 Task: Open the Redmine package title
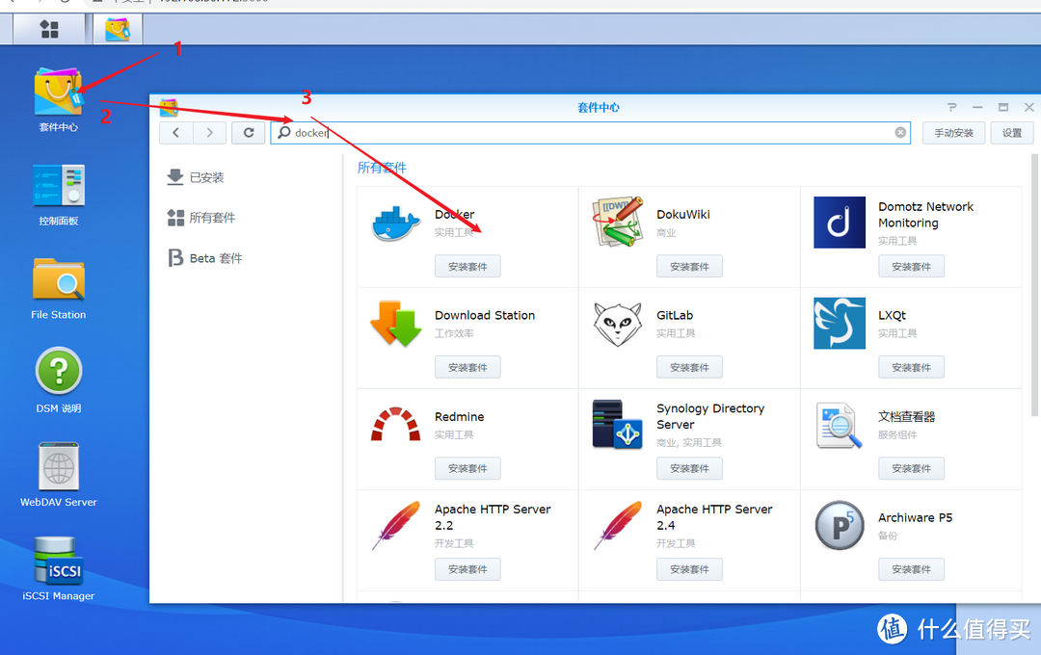(460, 417)
